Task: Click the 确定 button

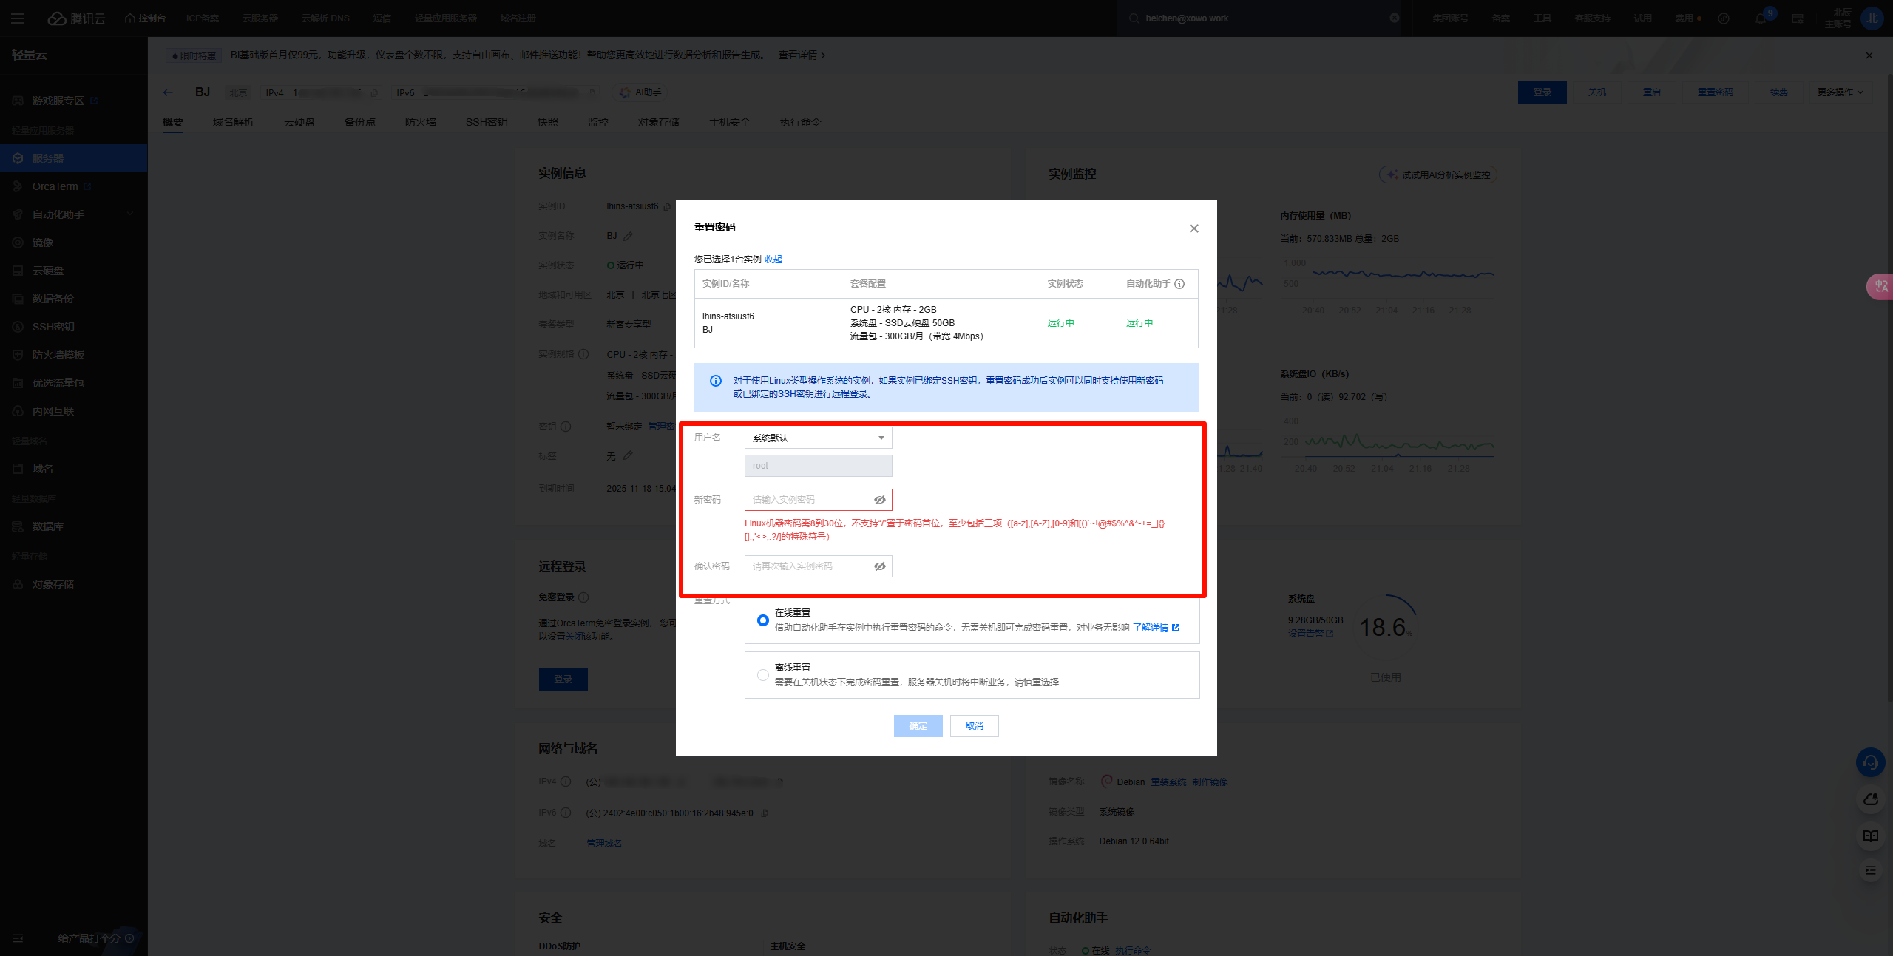Action: click(x=918, y=726)
